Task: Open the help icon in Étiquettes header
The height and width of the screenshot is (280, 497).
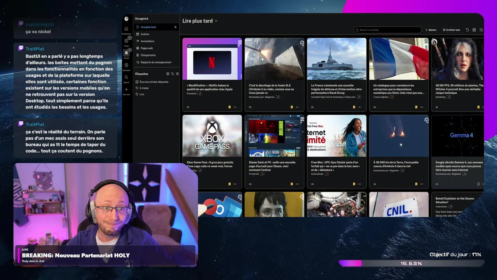Action: pyautogui.click(x=177, y=74)
